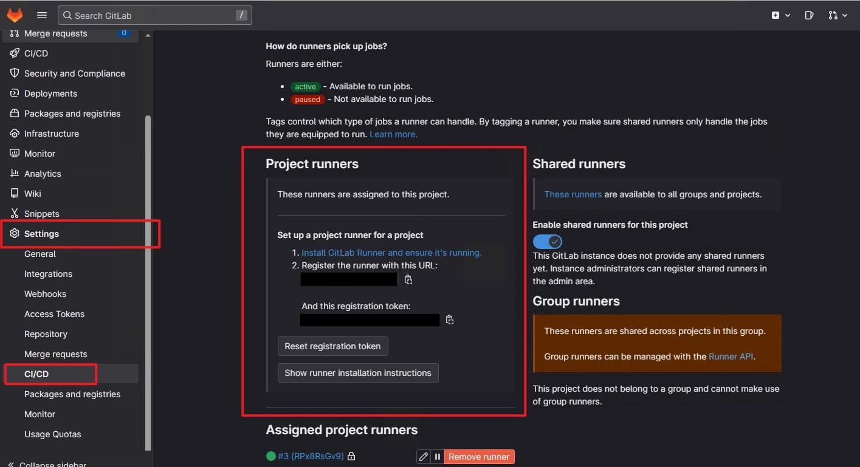This screenshot has width=860, height=467.
Task: Click the Wiki book icon
Action: pos(15,194)
